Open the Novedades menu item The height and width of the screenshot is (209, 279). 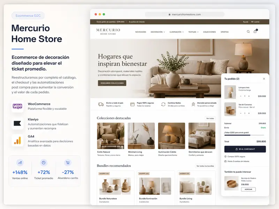pyautogui.click(x=141, y=32)
